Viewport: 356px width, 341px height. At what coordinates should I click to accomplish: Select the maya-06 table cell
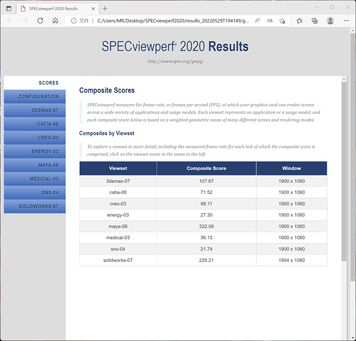pyautogui.click(x=118, y=226)
